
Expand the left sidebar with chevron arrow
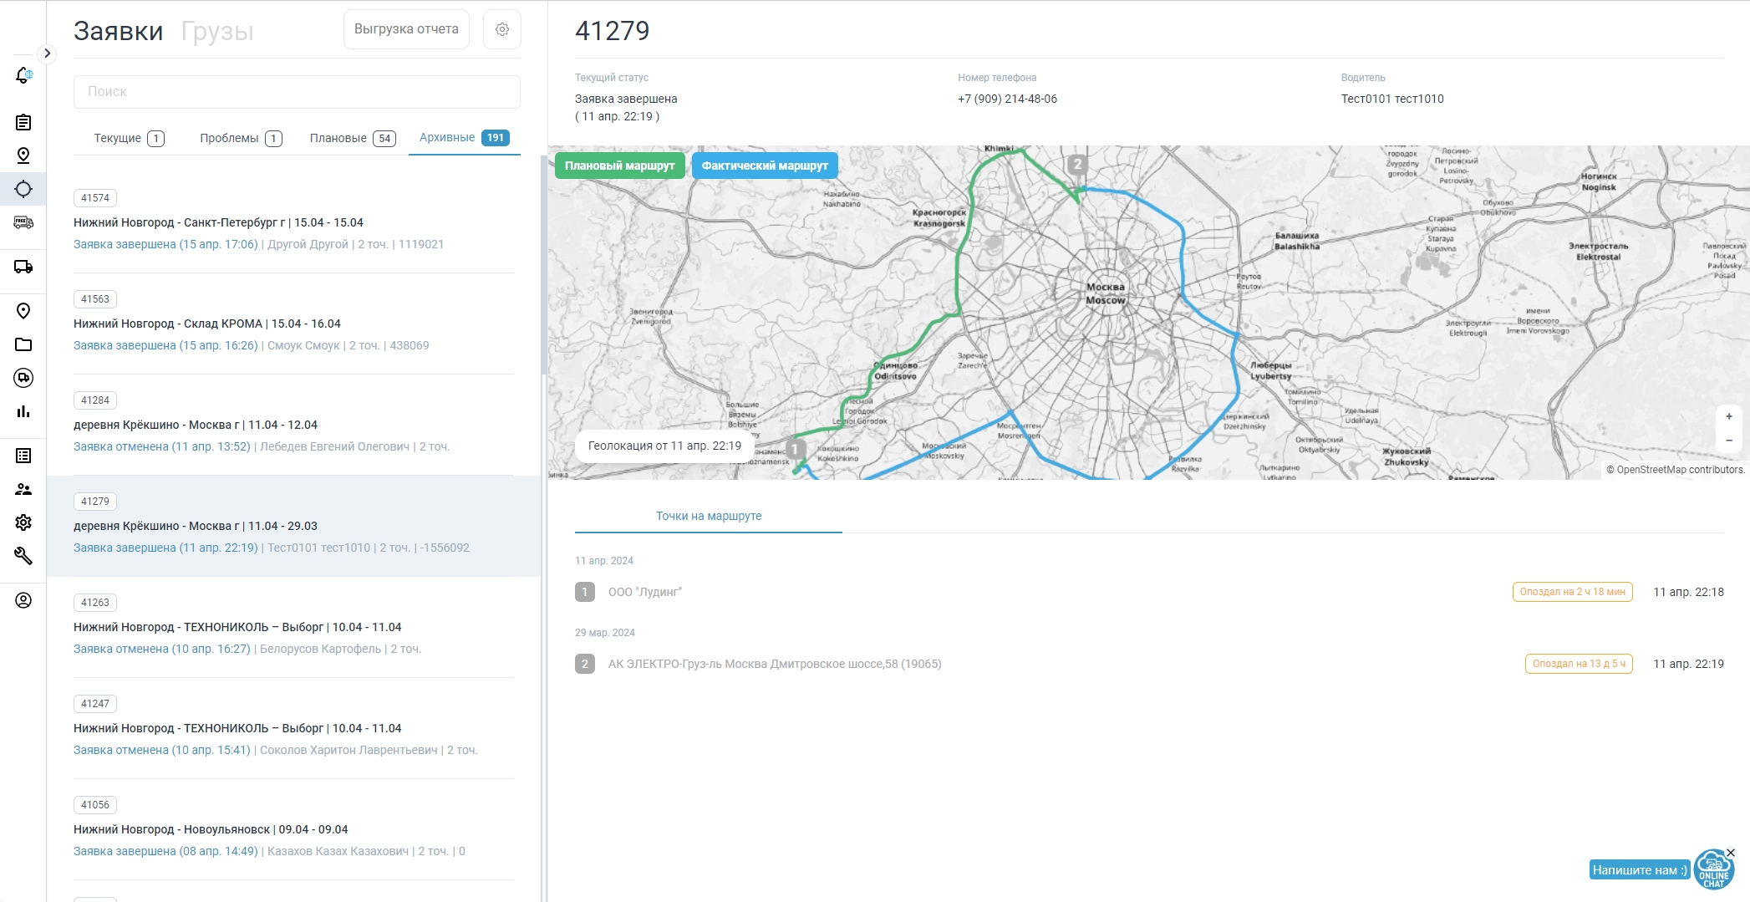[48, 54]
